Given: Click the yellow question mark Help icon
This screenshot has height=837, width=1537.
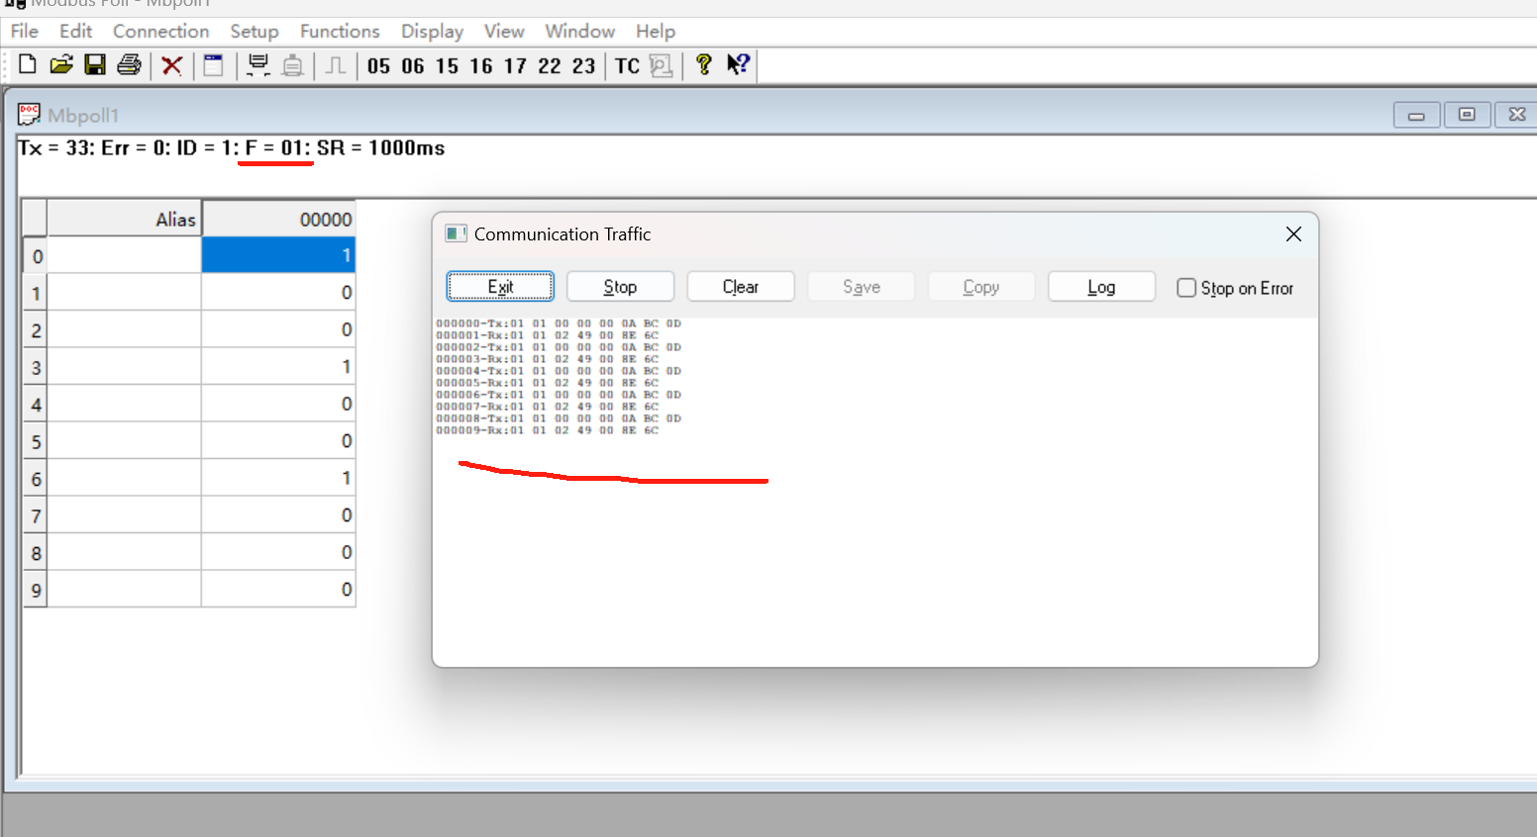Looking at the screenshot, I should click(703, 65).
